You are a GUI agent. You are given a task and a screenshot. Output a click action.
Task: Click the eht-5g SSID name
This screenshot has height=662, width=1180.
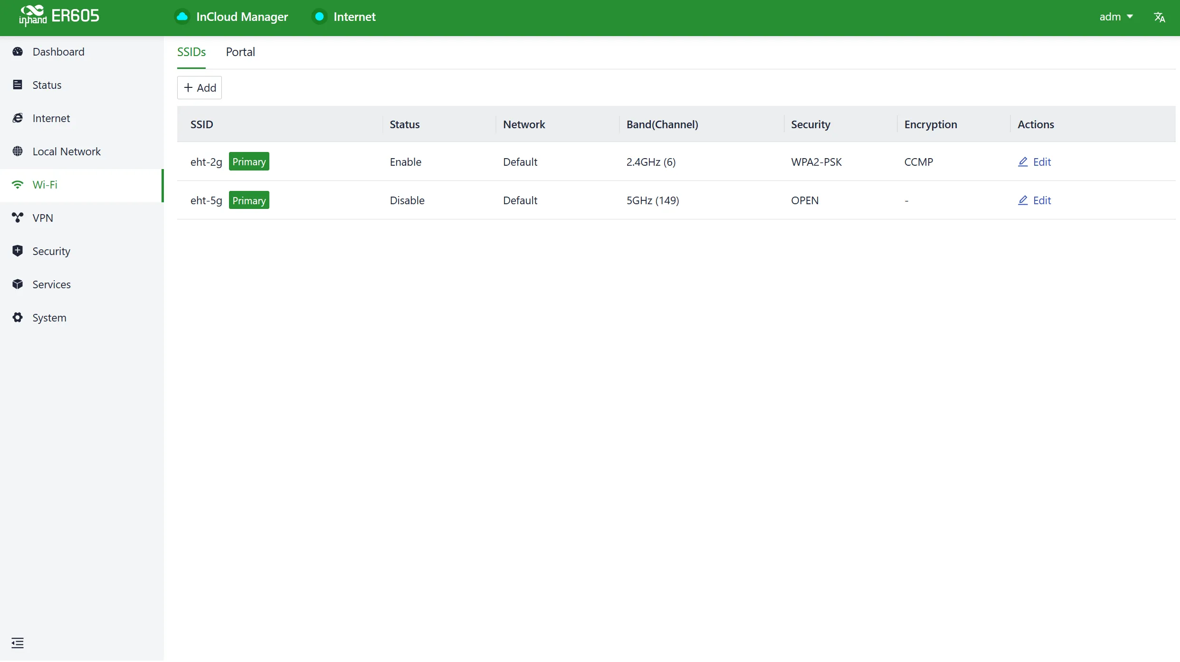click(206, 200)
